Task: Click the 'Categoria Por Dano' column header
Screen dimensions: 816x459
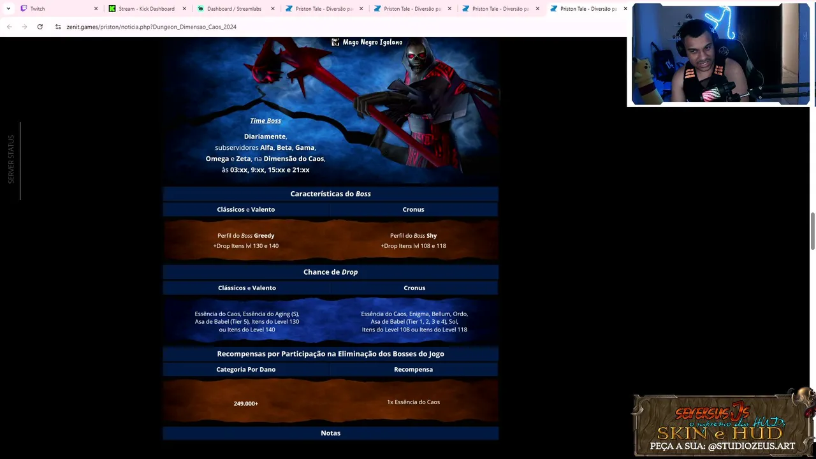Action: coord(246,370)
